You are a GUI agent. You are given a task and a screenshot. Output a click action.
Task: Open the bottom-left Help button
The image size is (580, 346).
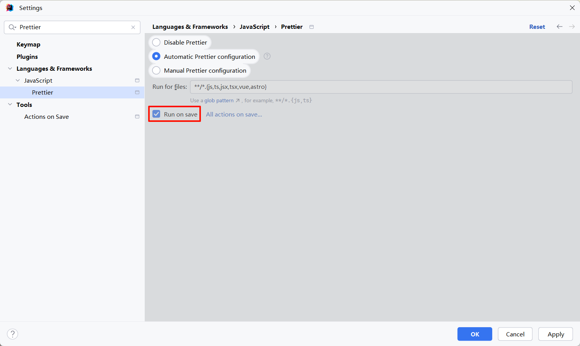(13, 334)
